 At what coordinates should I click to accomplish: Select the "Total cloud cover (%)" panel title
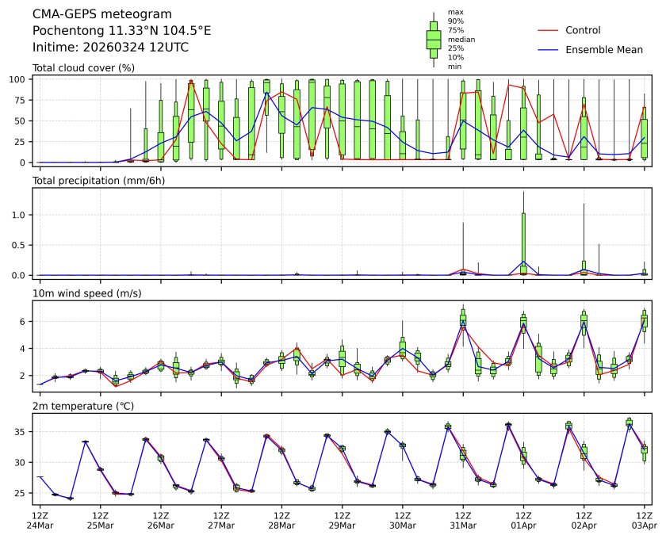tap(83, 68)
